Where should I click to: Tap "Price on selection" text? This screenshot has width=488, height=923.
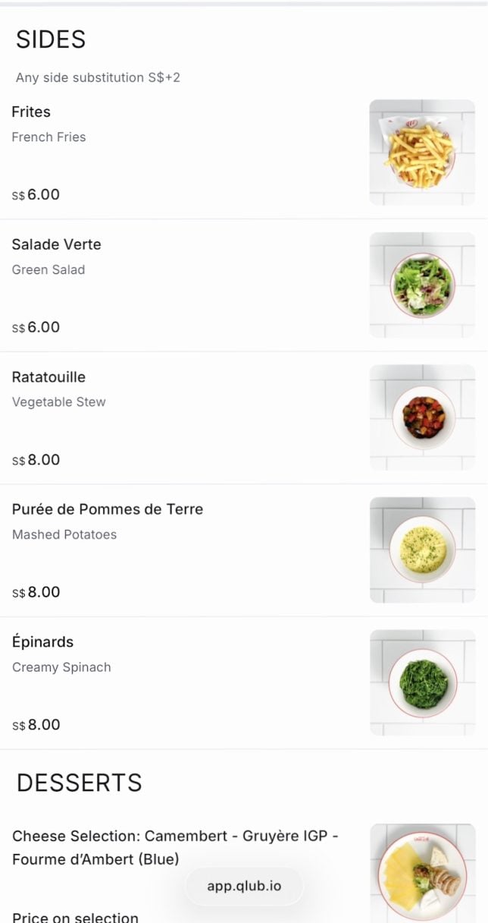click(75, 918)
